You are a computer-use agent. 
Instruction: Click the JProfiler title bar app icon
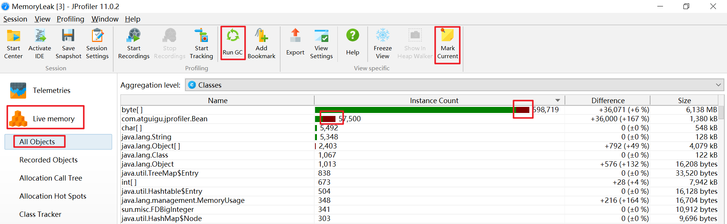tap(5, 6)
